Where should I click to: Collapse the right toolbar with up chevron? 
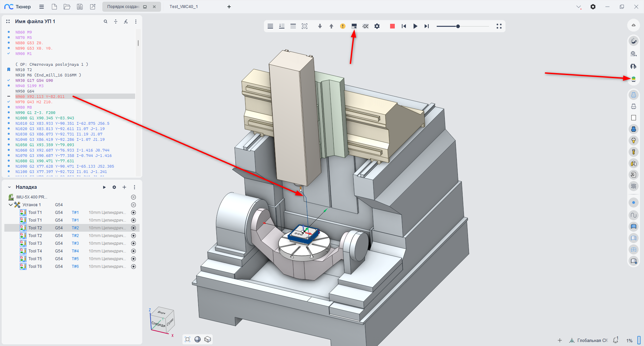[x=633, y=25]
